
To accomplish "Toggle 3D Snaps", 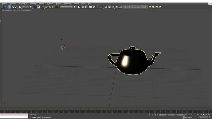I will (x=43, y=7).
